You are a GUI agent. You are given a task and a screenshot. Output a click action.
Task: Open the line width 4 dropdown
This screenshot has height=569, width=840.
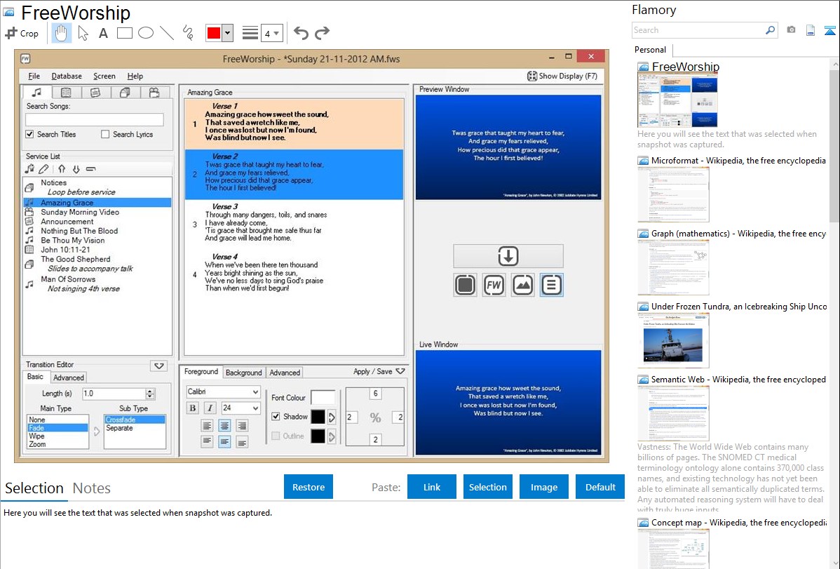pyautogui.click(x=271, y=33)
